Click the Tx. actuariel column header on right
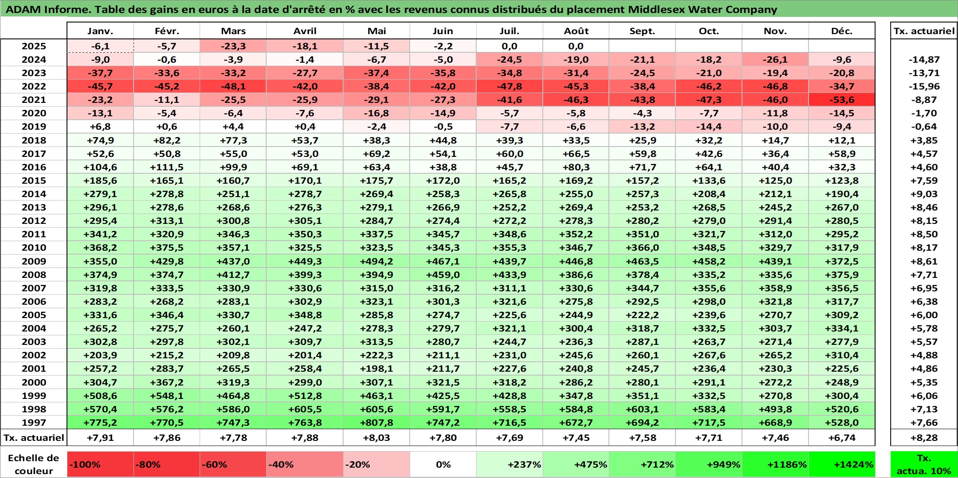The width and height of the screenshot is (958, 478). click(x=924, y=31)
